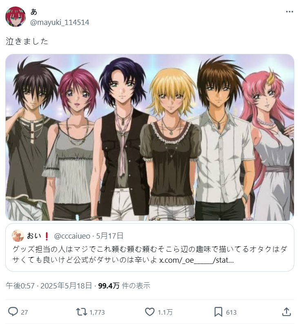Open the reply comment icon
The width and height of the screenshot is (298, 324).
[13, 312]
